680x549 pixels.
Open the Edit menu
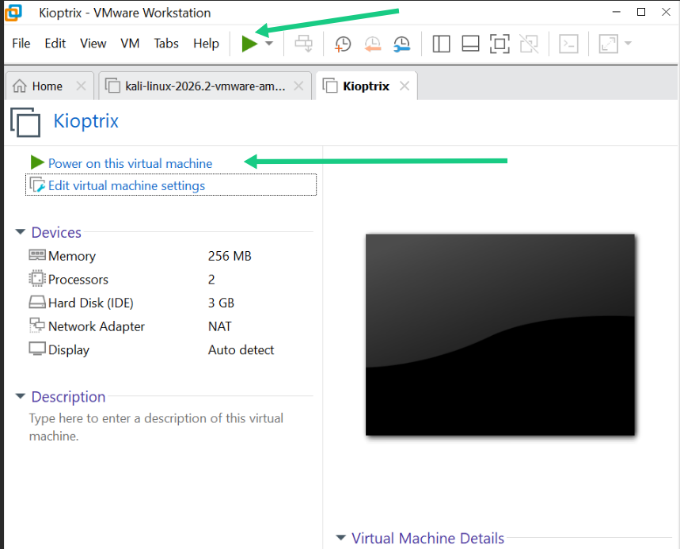click(55, 44)
